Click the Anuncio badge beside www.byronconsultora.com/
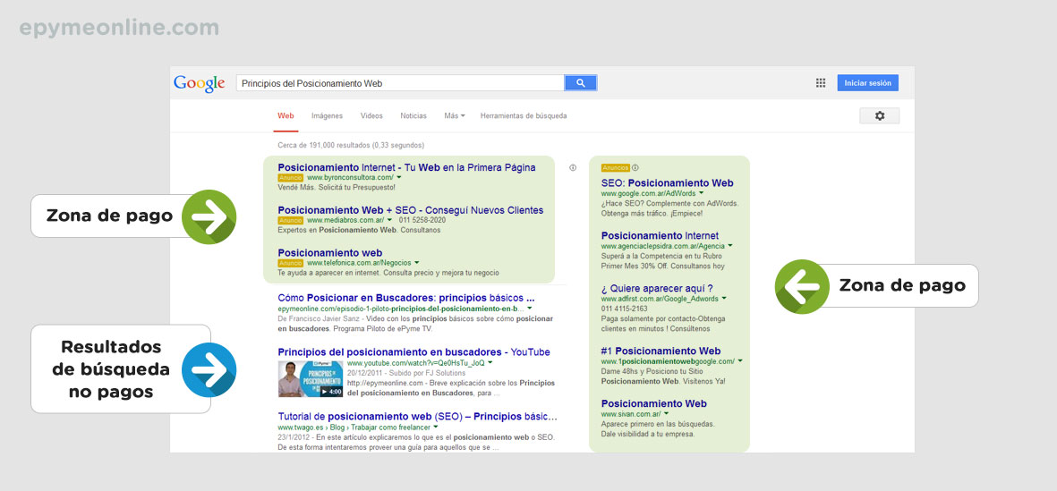 [291, 178]
